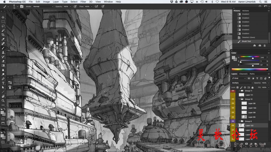271x152 pixels.
Task: Enable airbrush-style build-up
Action: pyautogui.click(x=96, y=6)
